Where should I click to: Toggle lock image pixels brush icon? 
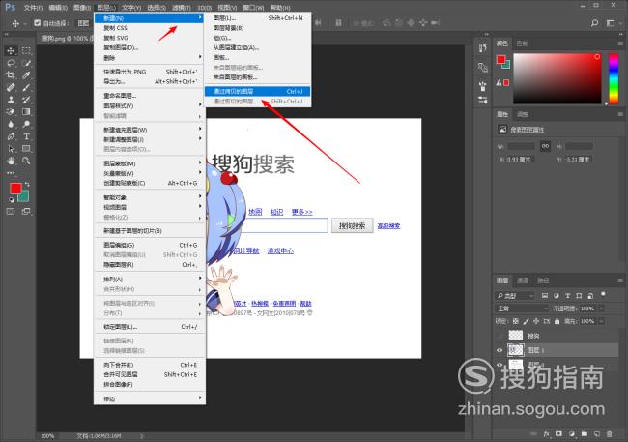(526, 321)
